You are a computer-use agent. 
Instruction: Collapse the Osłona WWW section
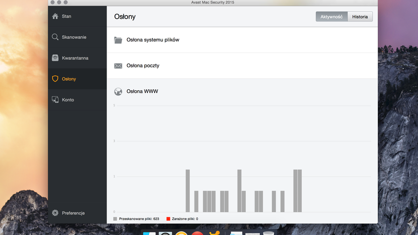242,91
